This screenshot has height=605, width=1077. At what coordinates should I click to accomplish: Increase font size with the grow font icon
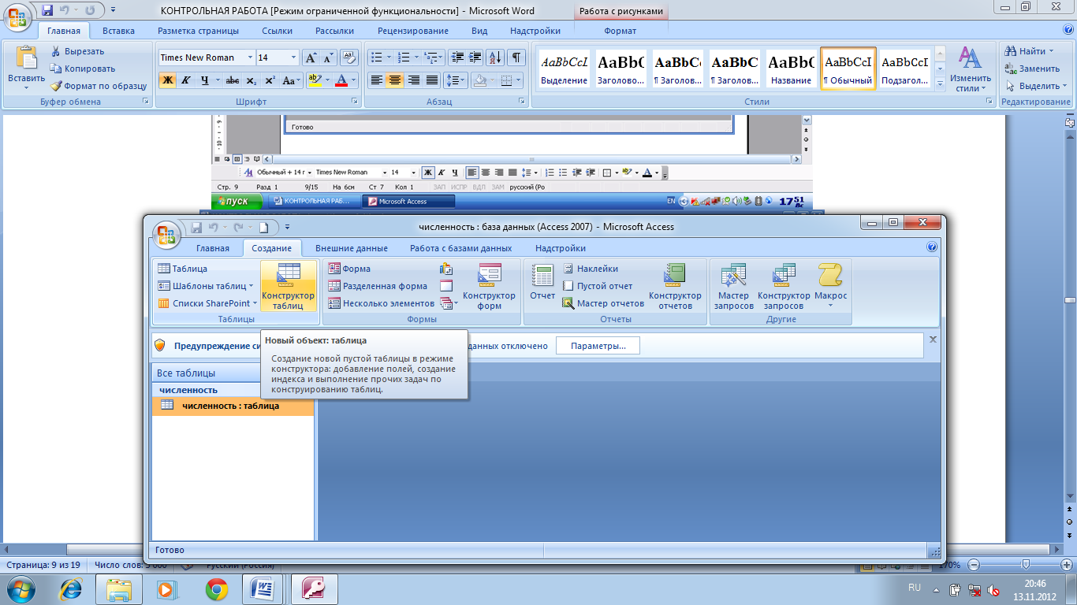tap(311, 58)
